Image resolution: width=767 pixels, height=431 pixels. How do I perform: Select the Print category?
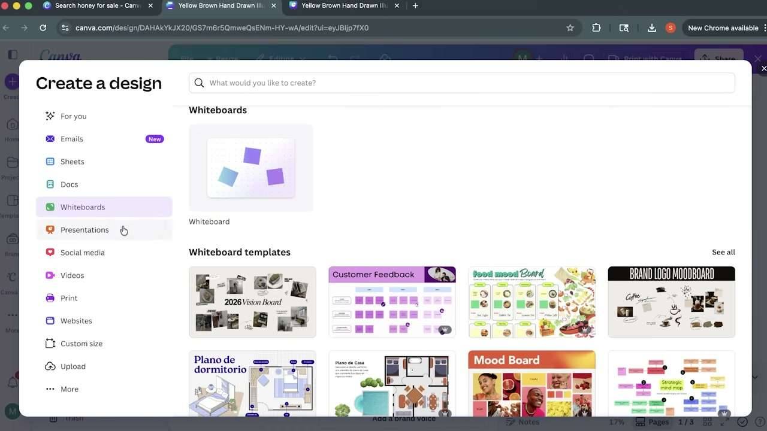pos(104,298)
